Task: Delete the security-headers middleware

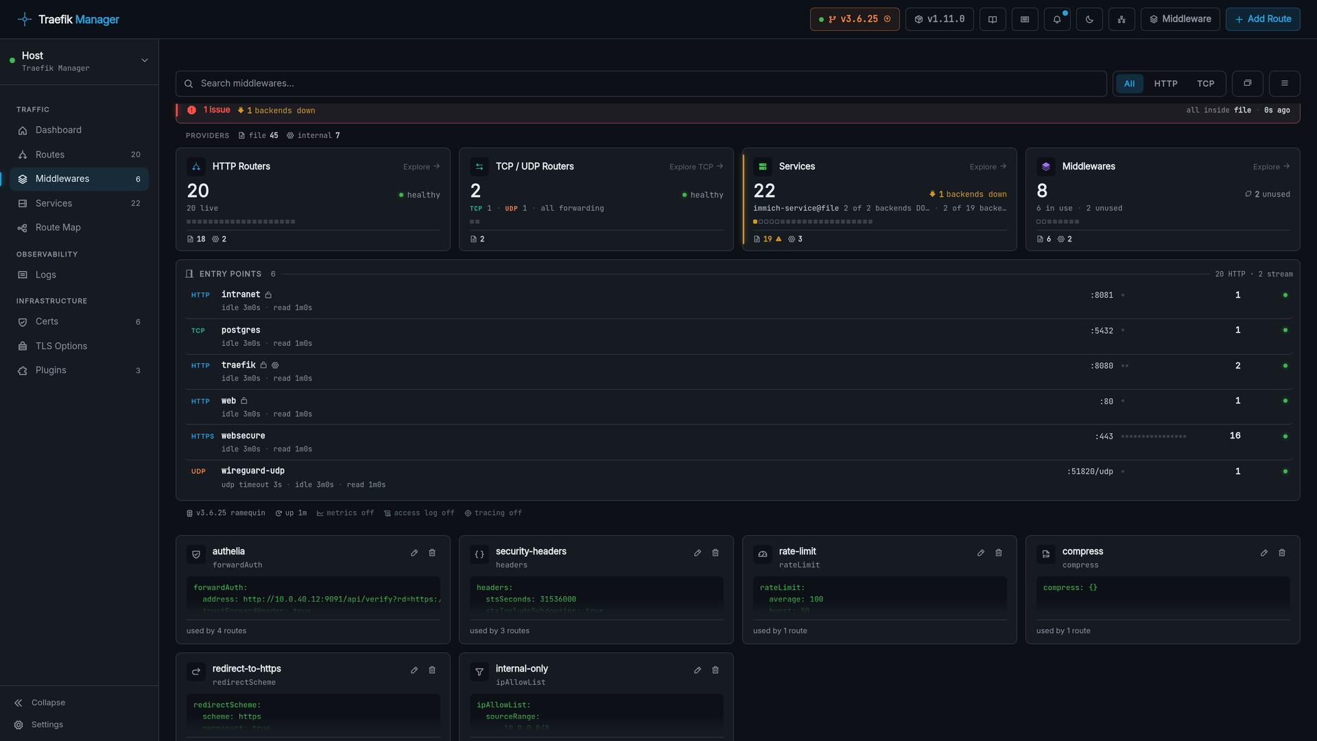Action: 715,553
